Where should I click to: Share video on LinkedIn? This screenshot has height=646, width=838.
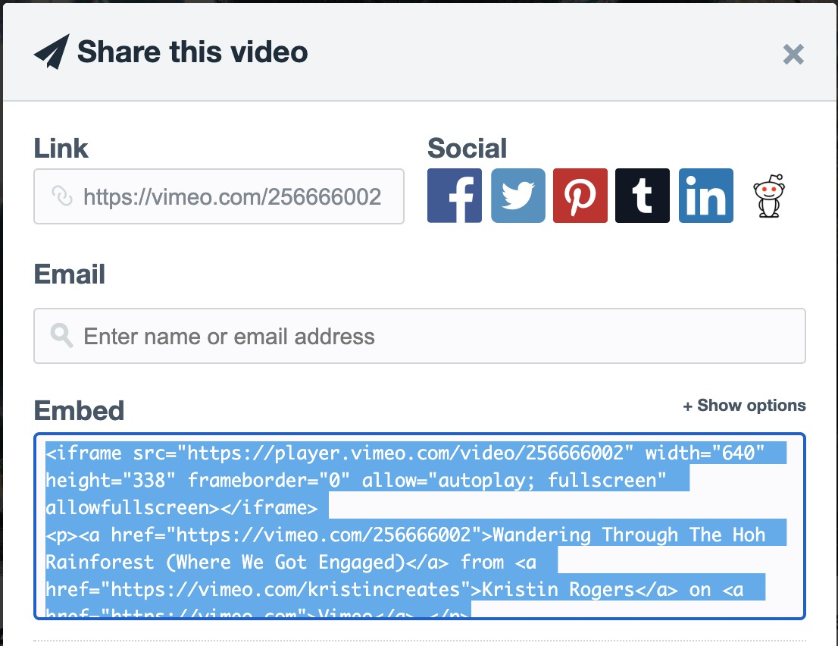click(x=706, y=196)
